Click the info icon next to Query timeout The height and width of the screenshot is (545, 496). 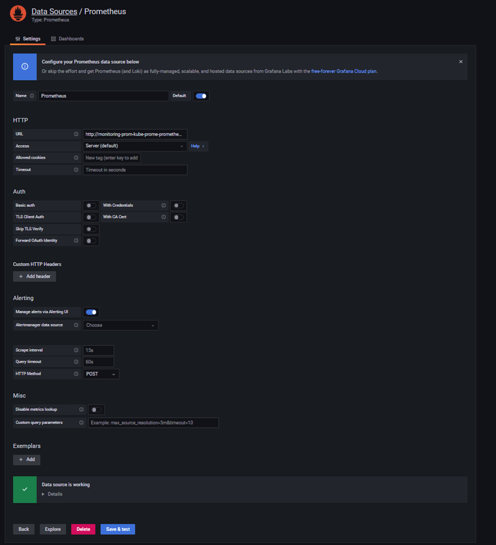click(x=76, y=362)
